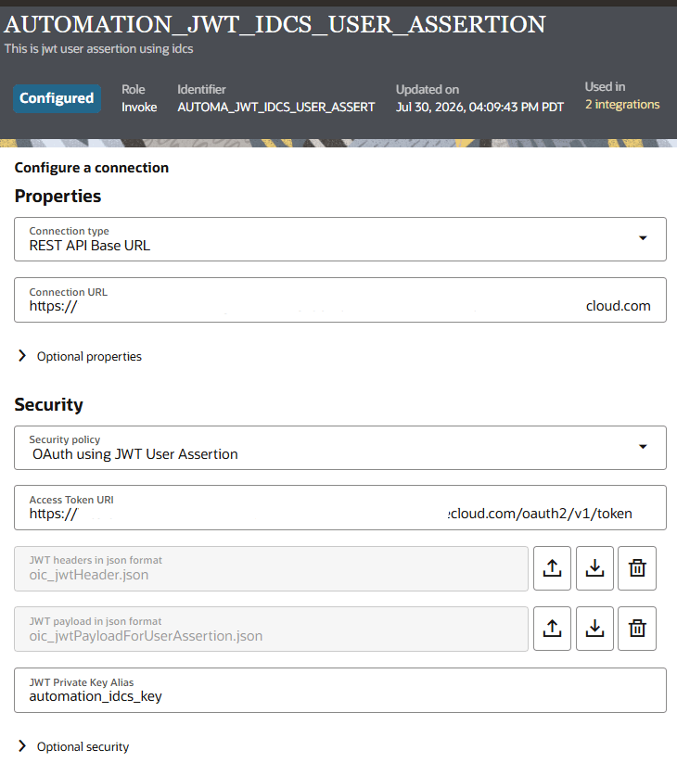Upload file for JWT headers in json format
The image size is (677, 763).
pyautogui.click(x=552, y=568)
